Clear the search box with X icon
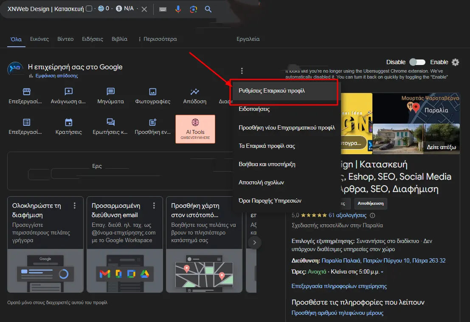The width and height of the screenshot is (470, 322). [144, 9]
